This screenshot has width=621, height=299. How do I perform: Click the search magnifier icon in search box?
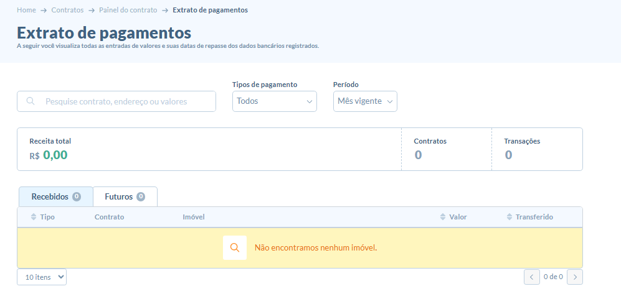click(x=31, y=101)
